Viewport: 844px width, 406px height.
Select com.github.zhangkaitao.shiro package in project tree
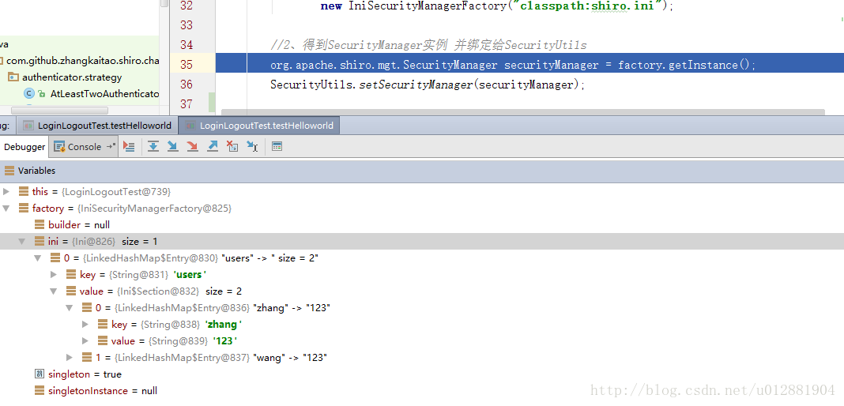pos(82,61)
